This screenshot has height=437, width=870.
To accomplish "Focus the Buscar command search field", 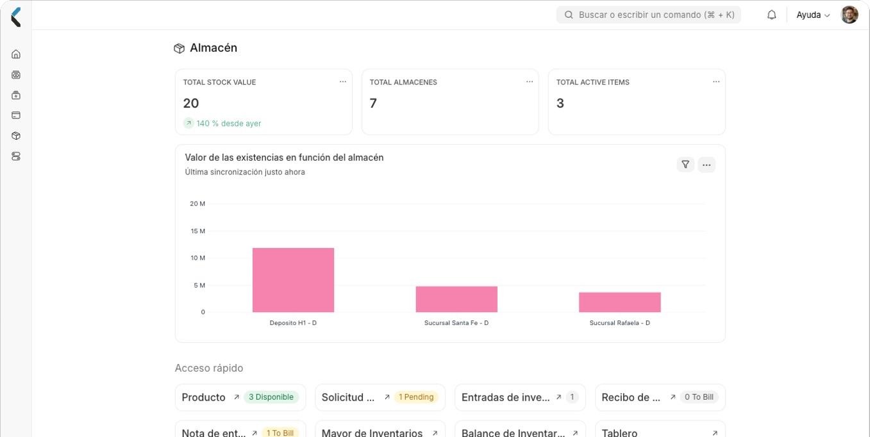I will (649, 15).
